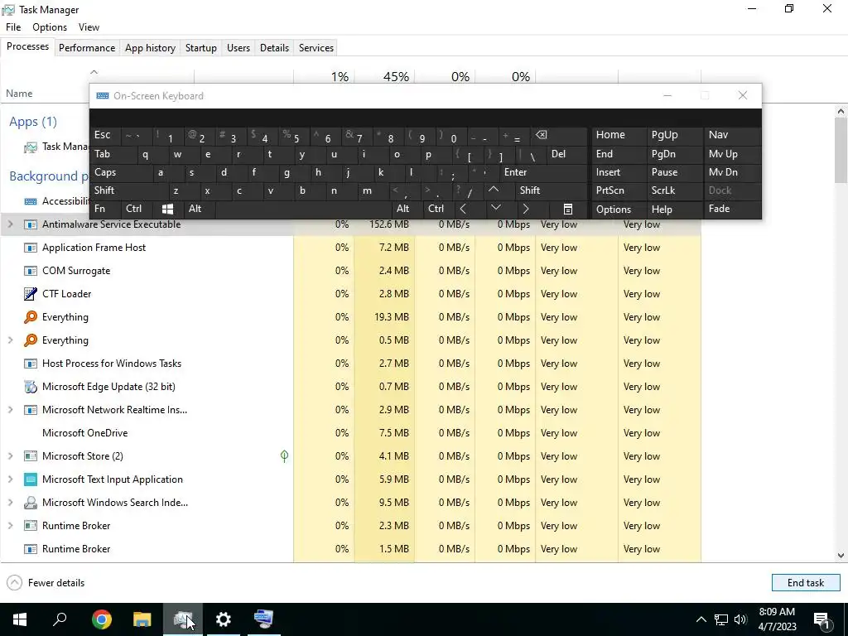Click the End task button
The width and height of the screenshot is (848, 636).
click(x=806, y=583)
